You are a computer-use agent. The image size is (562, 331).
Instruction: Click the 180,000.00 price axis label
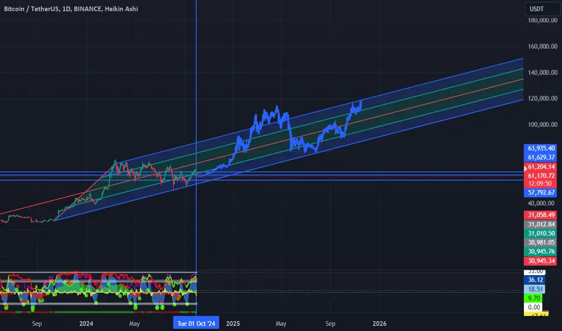tap(542, 20)
